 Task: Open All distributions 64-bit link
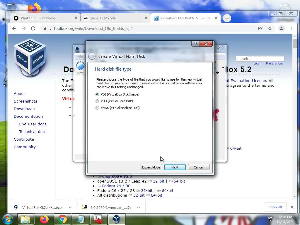click(156, 195)
